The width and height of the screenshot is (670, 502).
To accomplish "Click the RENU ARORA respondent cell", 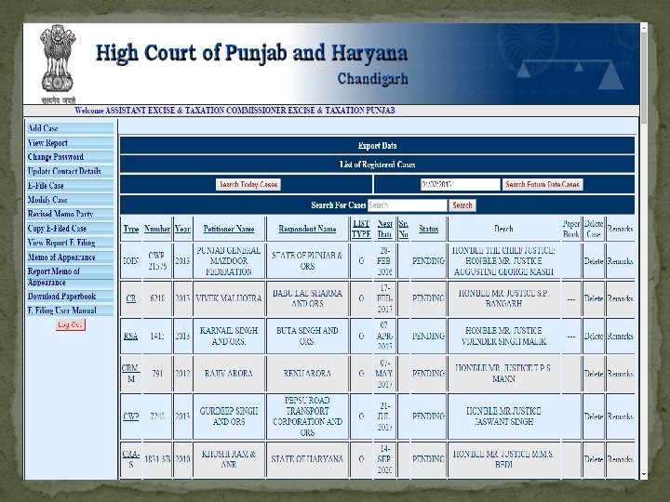I will click(x=307, y=374).
